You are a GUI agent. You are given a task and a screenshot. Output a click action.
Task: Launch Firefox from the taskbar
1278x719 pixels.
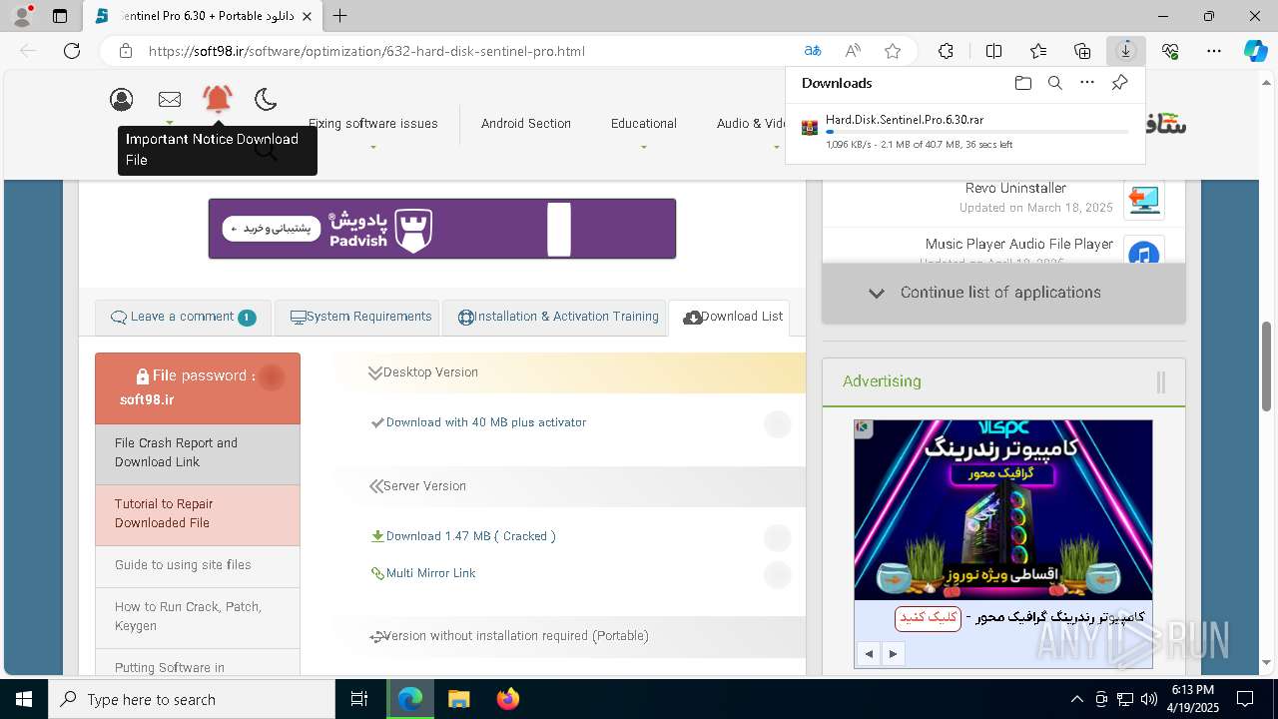(508, 699)
